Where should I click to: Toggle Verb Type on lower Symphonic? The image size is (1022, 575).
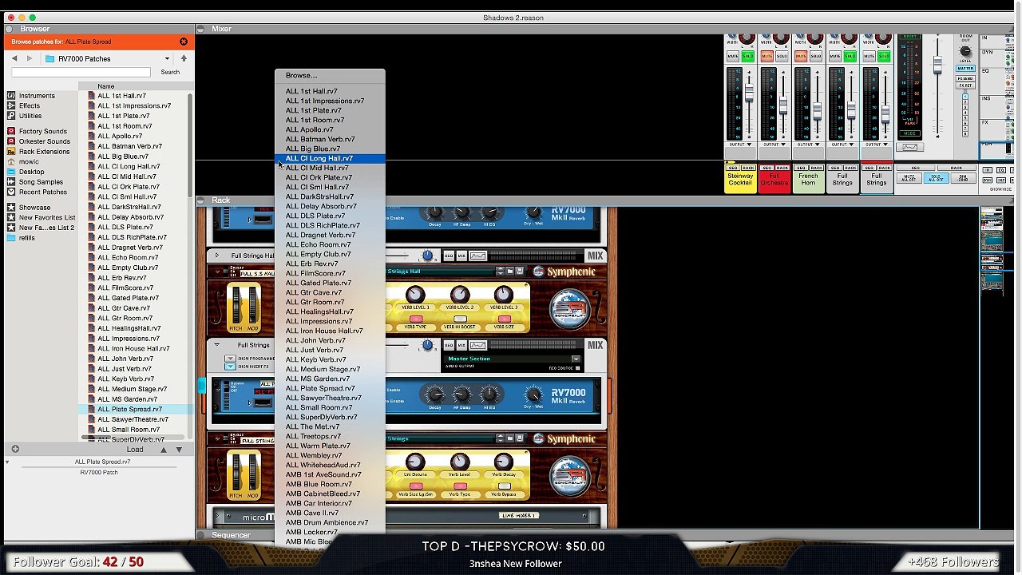tap(460, 486)
